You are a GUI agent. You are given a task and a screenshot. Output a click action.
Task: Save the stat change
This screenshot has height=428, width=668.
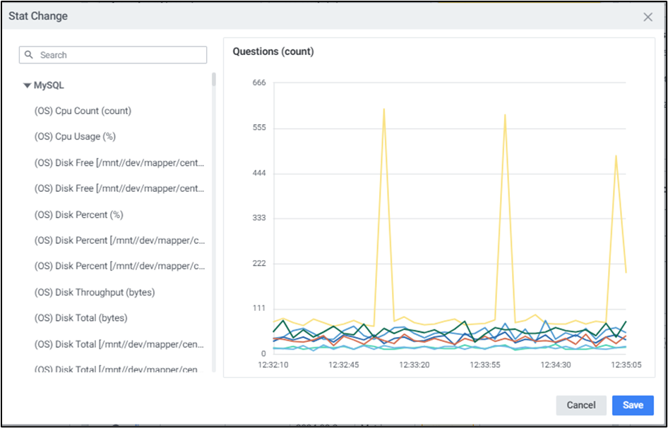click(633, 405)
